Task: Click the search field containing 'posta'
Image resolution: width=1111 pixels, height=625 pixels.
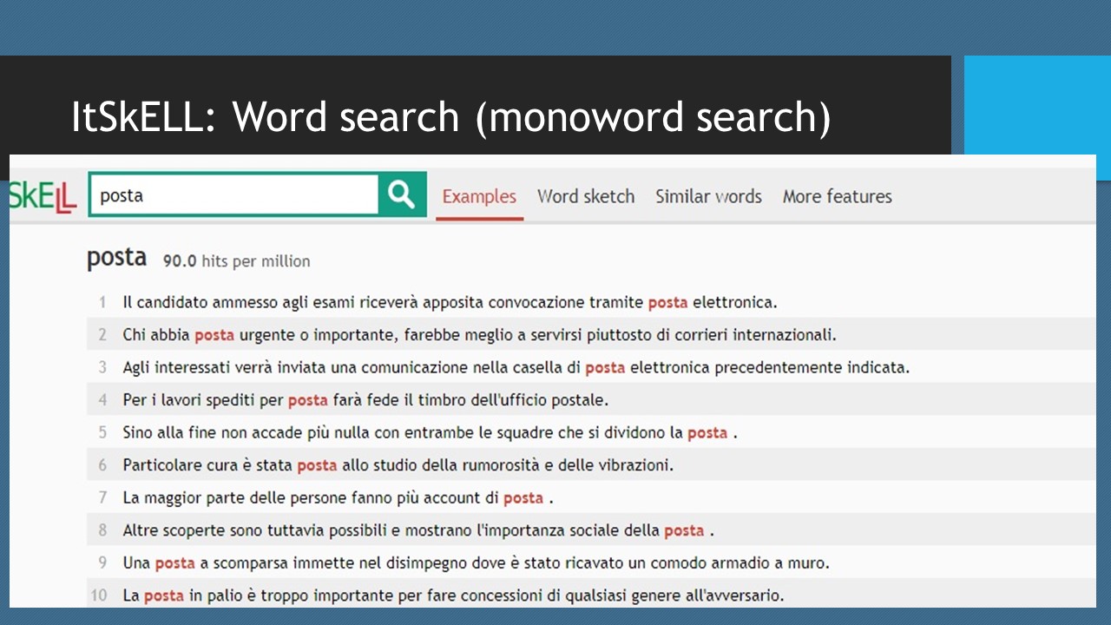Action: click(x=233, y=195)
